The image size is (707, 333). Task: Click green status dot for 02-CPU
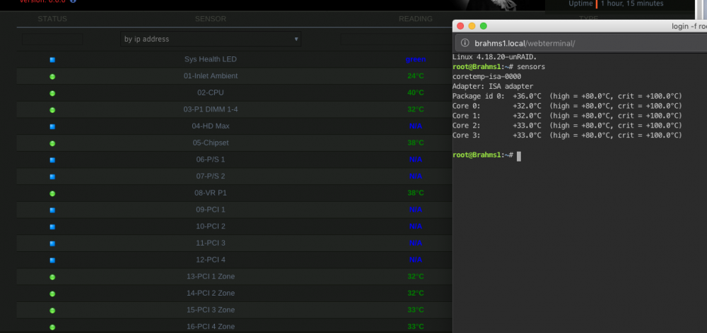pos(52,93)
